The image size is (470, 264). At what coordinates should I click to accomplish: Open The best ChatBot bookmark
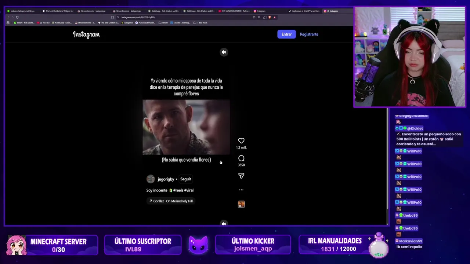(x=108, y=23)
